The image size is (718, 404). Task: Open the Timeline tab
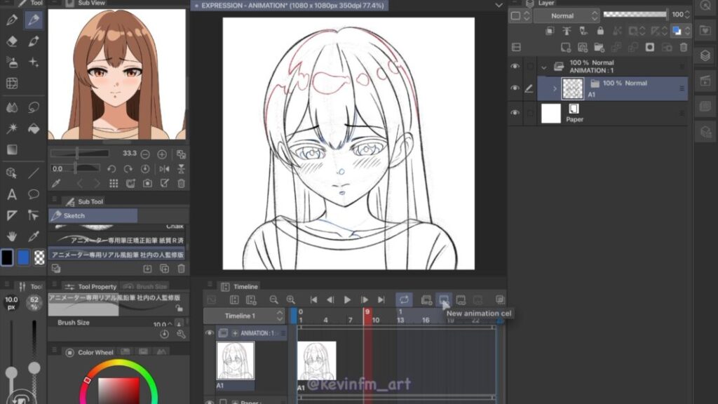tap(245, 287)
